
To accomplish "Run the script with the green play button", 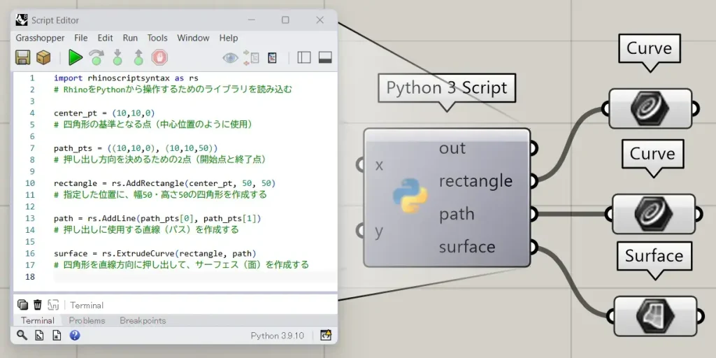I will [x=76, y=57].
